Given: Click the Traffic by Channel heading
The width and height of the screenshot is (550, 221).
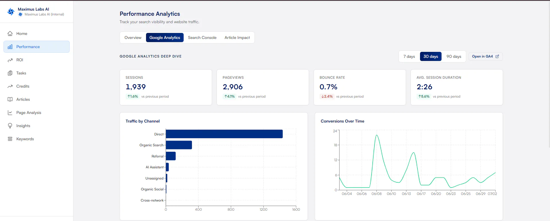Looking at the screenshot, I should [x=143, y=121].
